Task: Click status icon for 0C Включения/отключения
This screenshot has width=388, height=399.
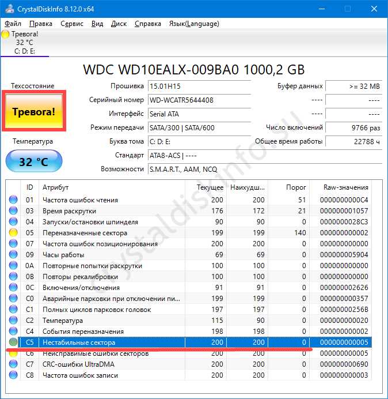Action: 13,287
